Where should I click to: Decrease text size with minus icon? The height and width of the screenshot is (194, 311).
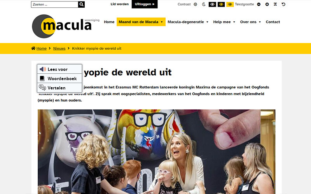(x=259, y=4)
